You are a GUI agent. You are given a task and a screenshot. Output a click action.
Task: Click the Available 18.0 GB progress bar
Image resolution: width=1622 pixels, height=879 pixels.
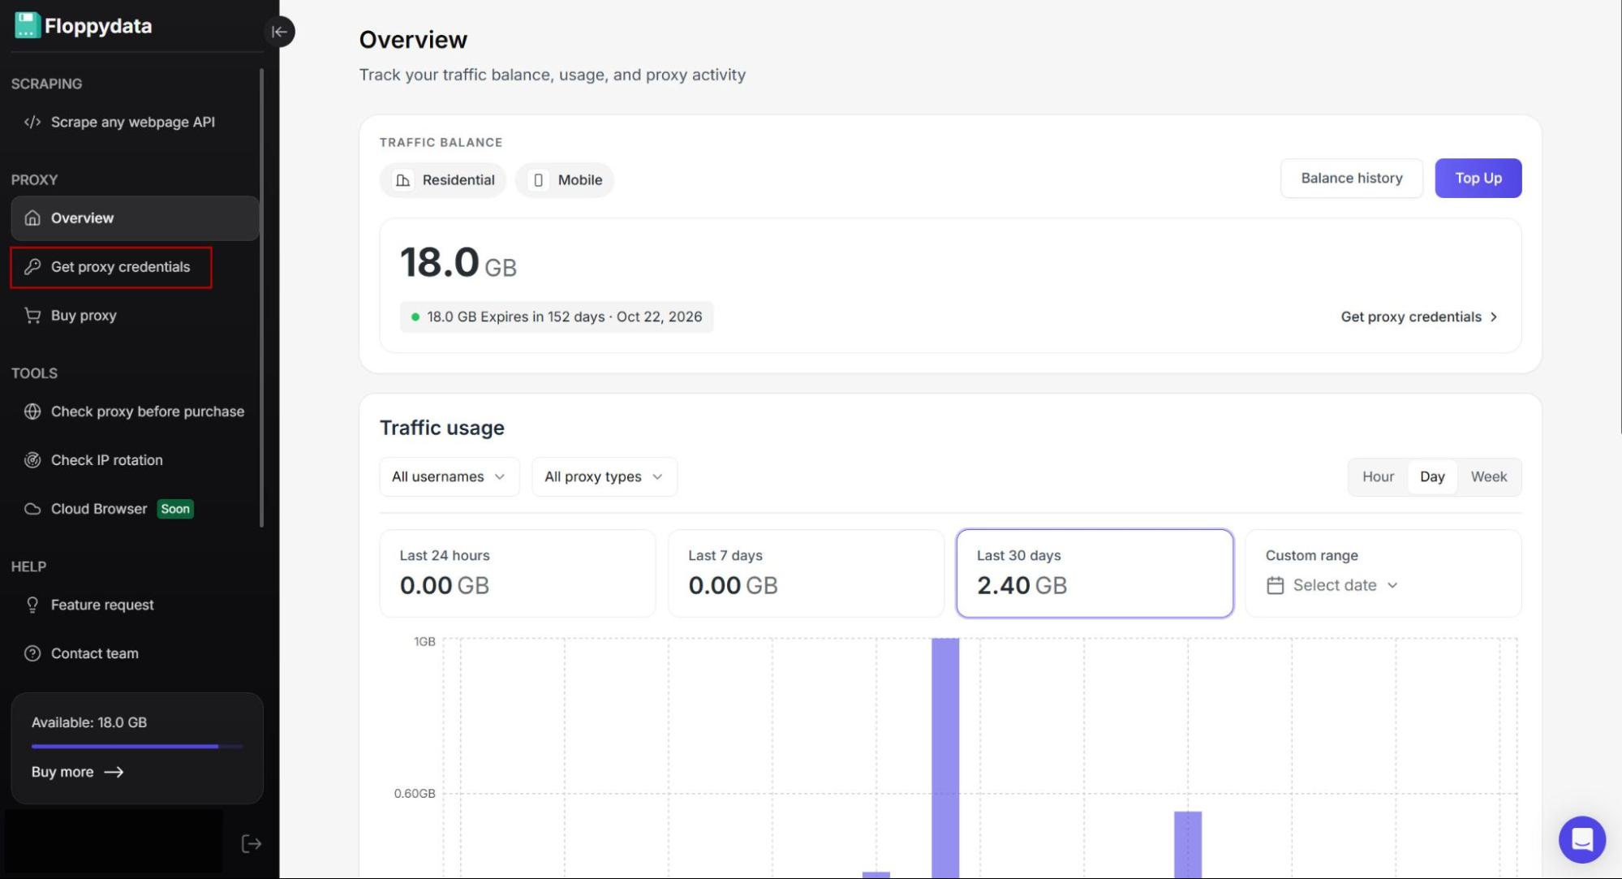(x=137, y=746)
